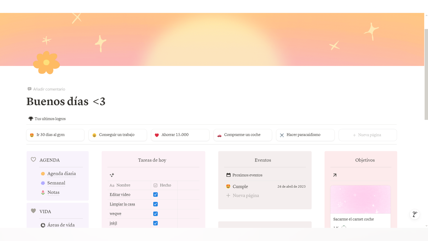Open the Hecho column header menu
428x241 pixels.
pyautogui.click(x=165, y=185)
